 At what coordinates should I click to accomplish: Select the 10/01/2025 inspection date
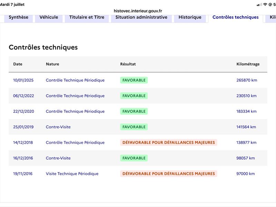(x=23, y=80)
